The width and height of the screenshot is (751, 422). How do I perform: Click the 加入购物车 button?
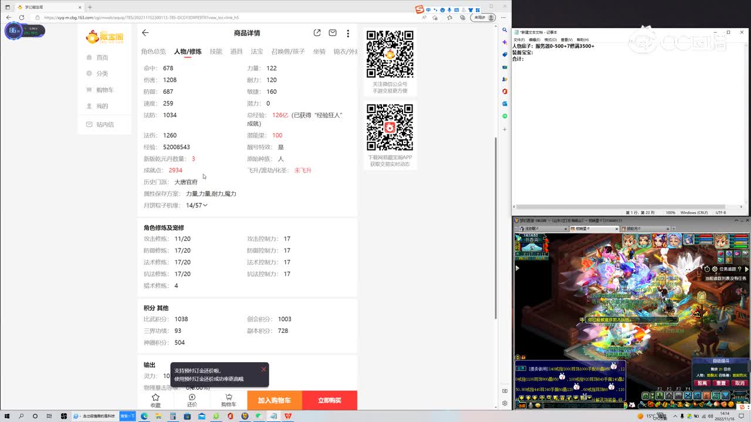[273, 400]
